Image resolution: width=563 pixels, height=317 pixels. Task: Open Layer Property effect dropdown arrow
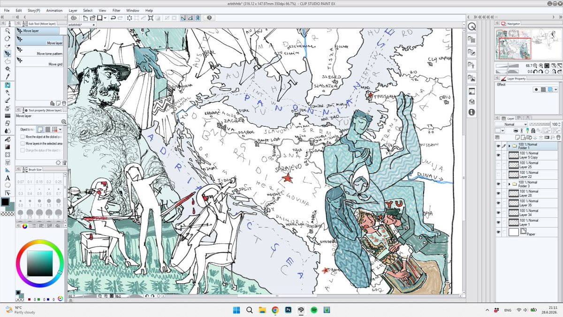pyautogui.click(x=556, y=89)
